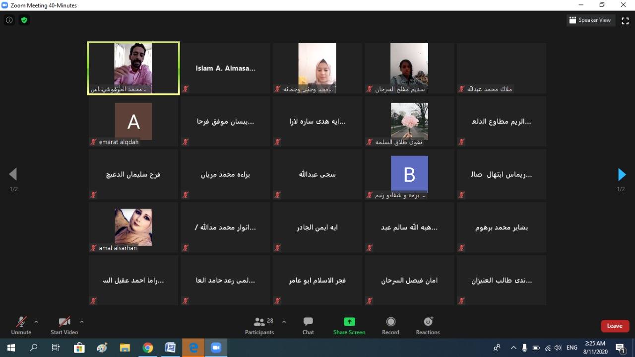
Task: Enter full screen mode
Action: (x=625, y=20)
